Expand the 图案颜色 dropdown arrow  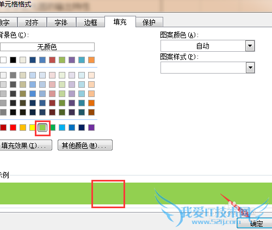point(250,46)
